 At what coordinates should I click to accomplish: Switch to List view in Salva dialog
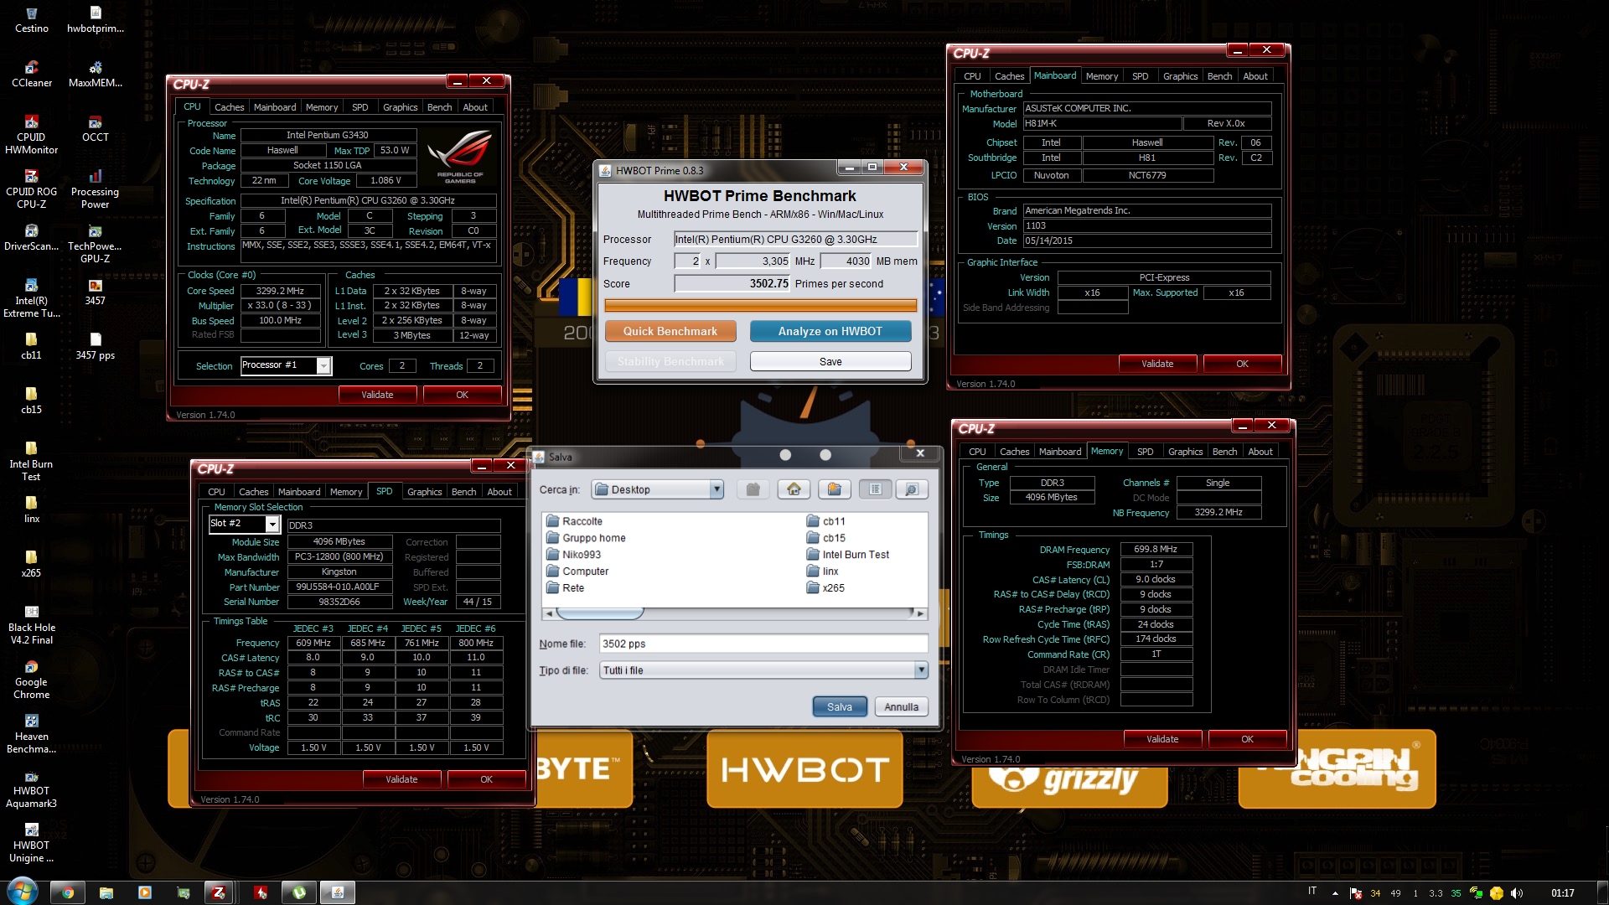(x=875, y=489)
